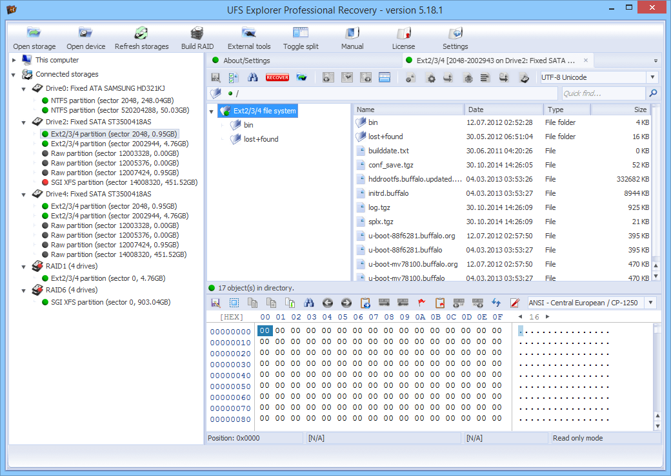This screenshot has width=671, height=476.
Task: Click the red flag icon in hex toolbar
Action: coord(422,303)
